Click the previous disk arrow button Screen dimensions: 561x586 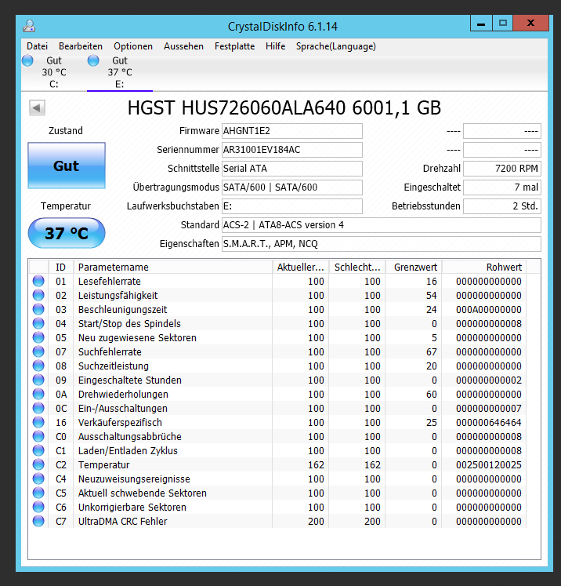pyautogui.click(x=37, y=108)
